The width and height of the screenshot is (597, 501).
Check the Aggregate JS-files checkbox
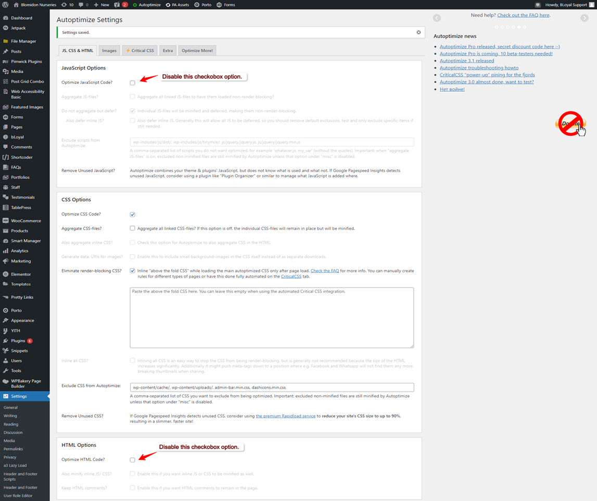[133, 97]
